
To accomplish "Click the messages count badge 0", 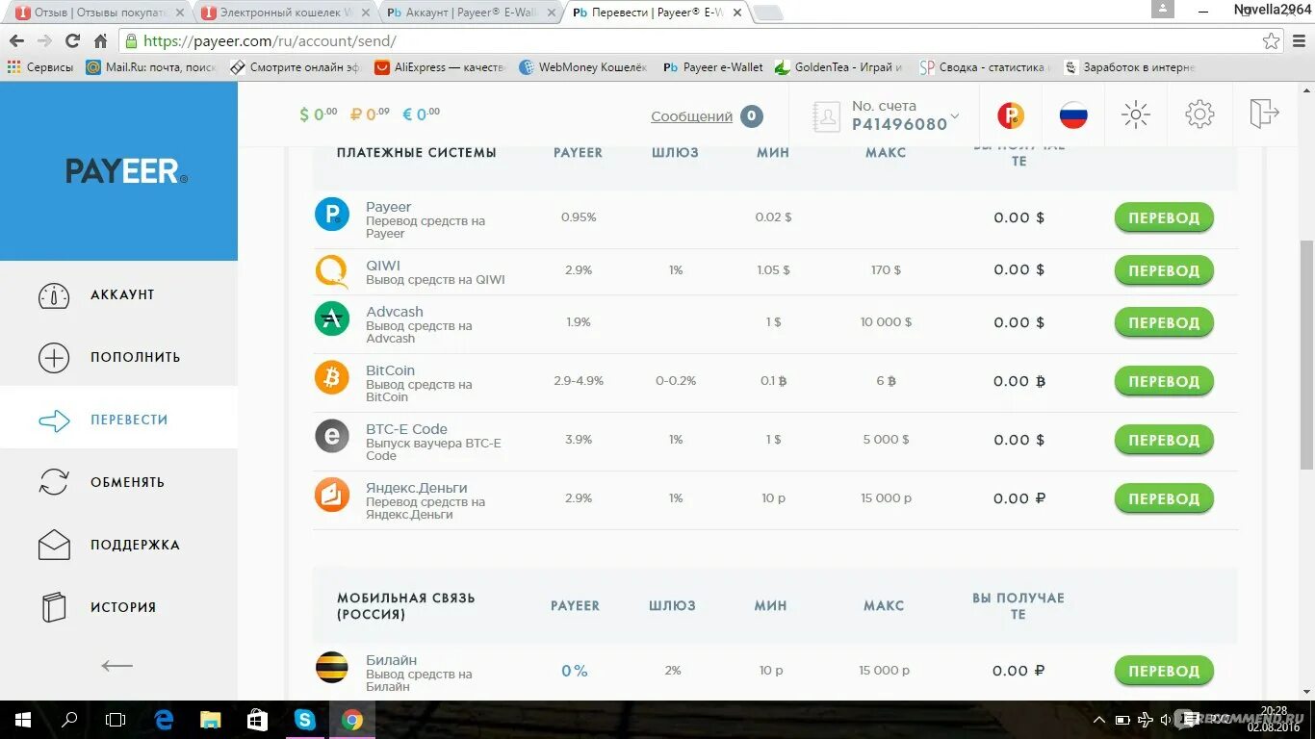I will pos(752,116).
